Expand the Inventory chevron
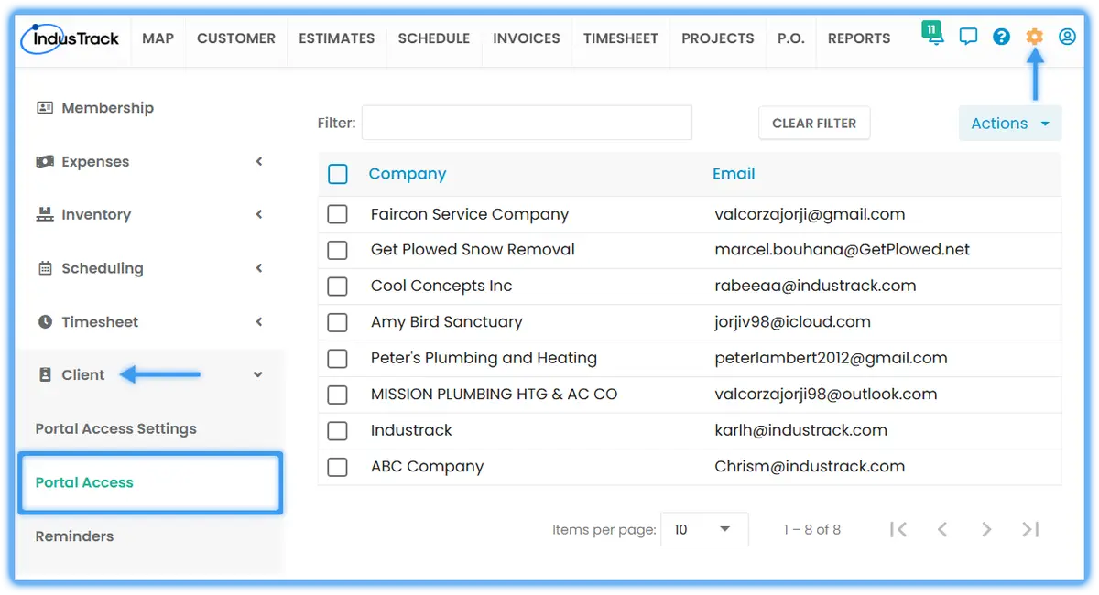1099x595 pixels. click(259, 214)
